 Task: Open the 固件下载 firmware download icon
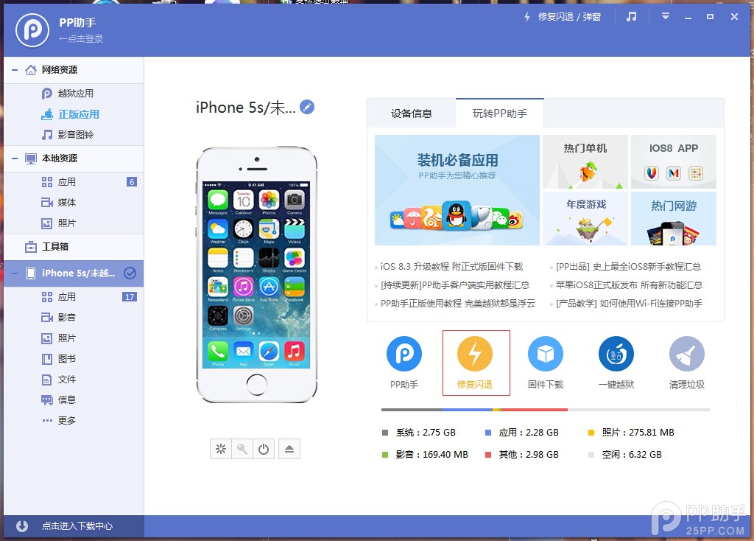(x=546, y=355)
